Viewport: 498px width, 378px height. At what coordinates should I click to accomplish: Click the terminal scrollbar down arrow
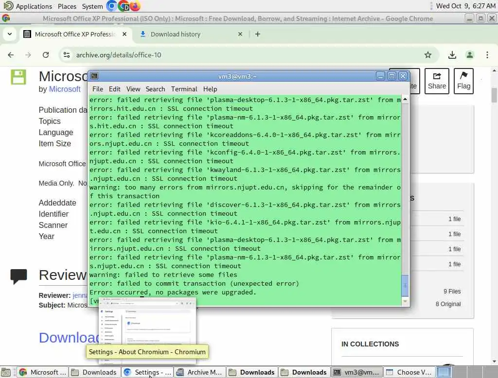click(405, 301)
